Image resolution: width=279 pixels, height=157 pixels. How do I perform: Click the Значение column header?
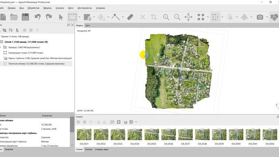pyautogui.click(x=47, y=116)
